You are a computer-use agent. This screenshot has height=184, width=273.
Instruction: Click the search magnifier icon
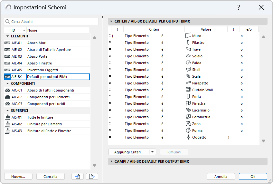coord(7,22)
